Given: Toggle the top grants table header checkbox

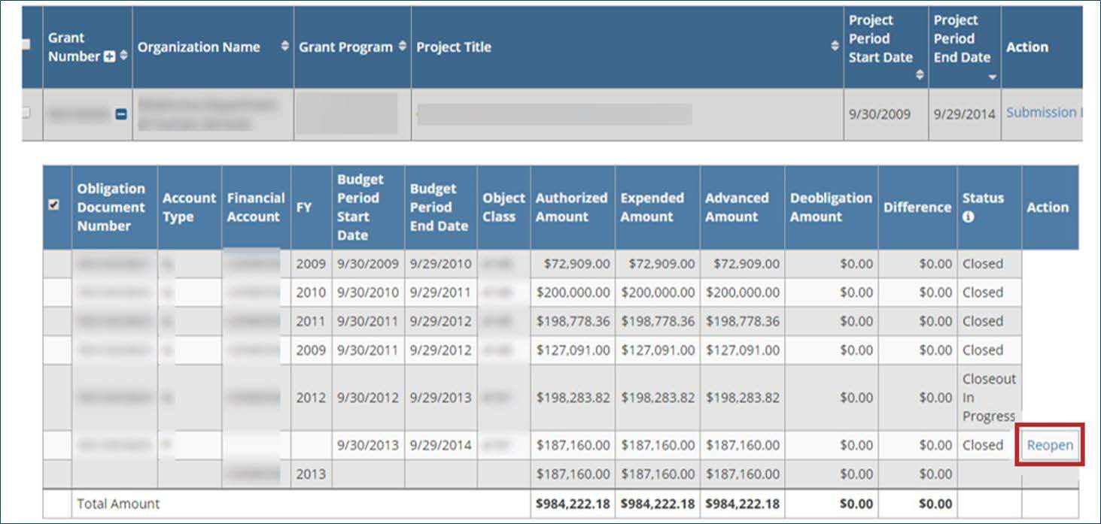Looking at the screenshot, I should point(26,44).
